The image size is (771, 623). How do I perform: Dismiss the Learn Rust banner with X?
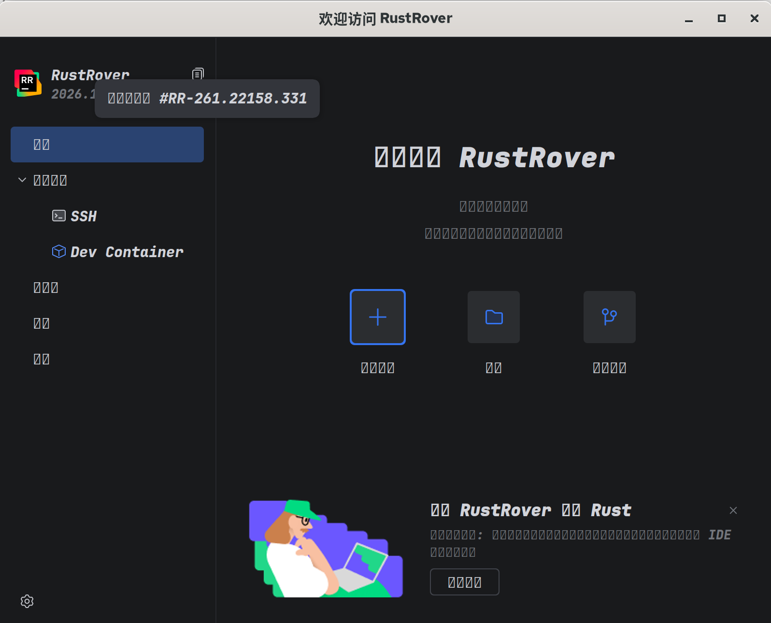point(733,510)
